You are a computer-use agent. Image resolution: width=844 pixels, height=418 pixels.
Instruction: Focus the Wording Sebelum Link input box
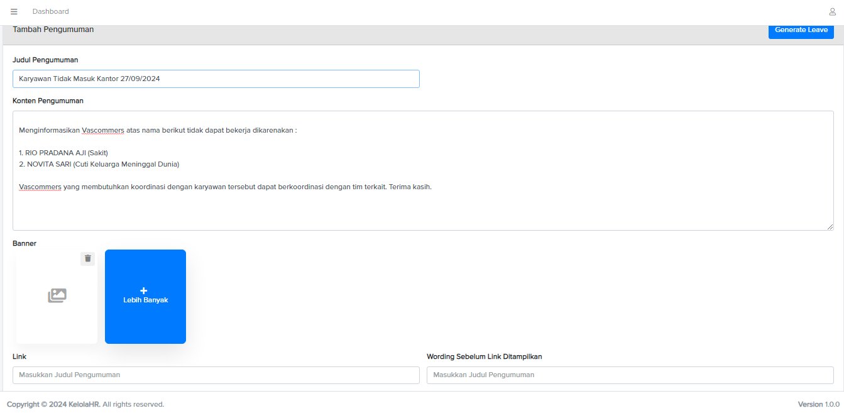630,375
